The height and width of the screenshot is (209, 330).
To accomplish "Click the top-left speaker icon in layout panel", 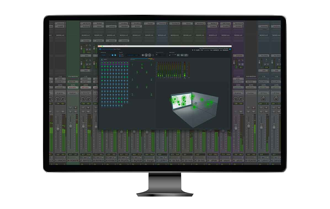I will click(x=132, y=65).
